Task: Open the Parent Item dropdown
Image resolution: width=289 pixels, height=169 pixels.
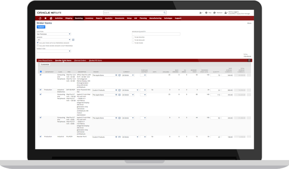Action: (54, 51)
